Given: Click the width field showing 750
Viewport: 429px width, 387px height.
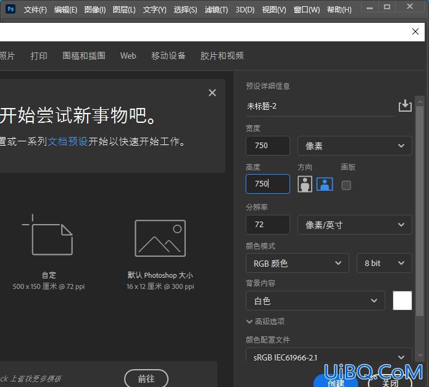Looking at the screenshot, I should [x=267, y=146].
